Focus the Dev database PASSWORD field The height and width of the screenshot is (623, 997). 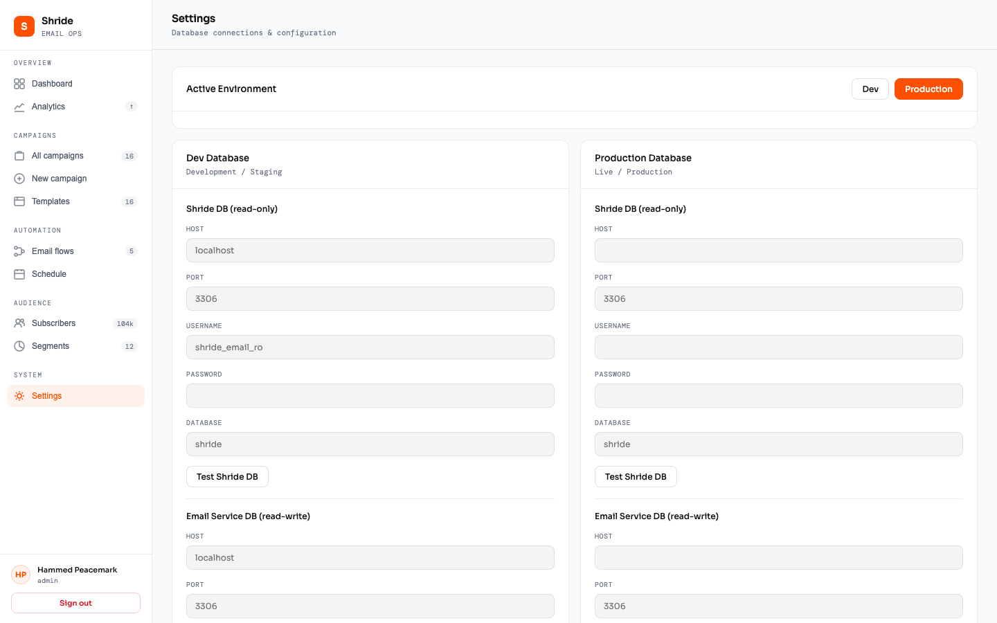(370, 395)
